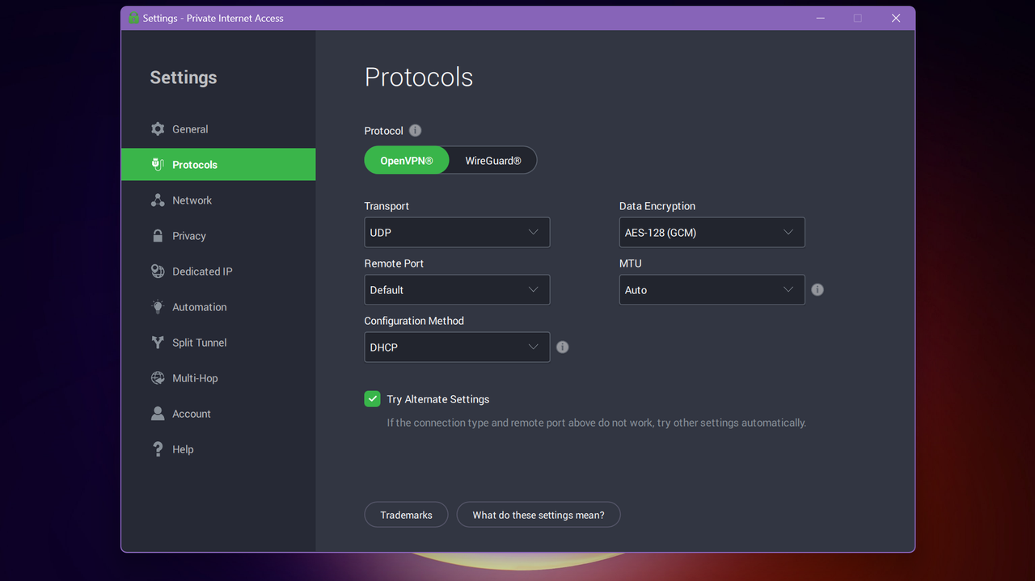This screenshot has height=581, width=1035.
Task: Click the Try Alternate Settings label text
Action: 438,399
